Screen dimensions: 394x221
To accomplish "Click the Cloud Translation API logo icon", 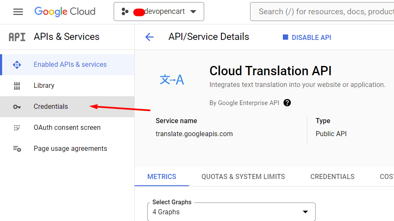I will click(x=172, y=80).
